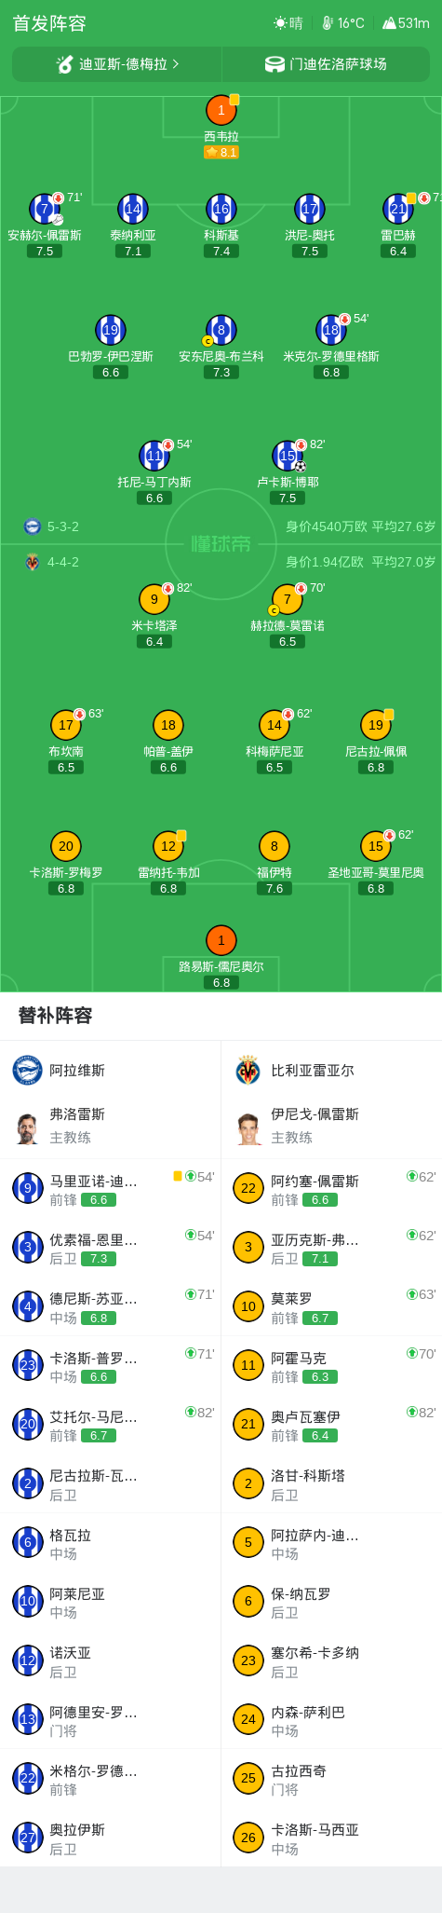Tap 4-4-2 formation label
The image size is (442, 1913).
pos(63,562)
